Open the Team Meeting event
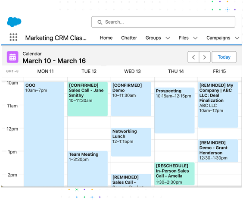 coord(87,169)
